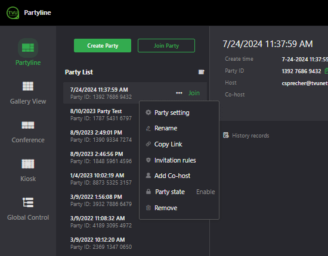Click the TVU logo icon

pyautogui.click(x=13, y=13)
